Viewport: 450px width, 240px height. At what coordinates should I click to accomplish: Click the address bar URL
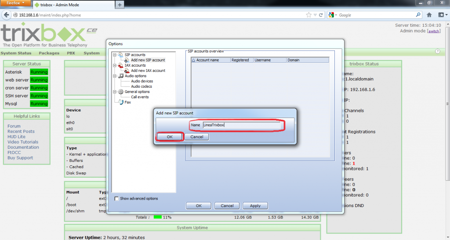(50, 15)
